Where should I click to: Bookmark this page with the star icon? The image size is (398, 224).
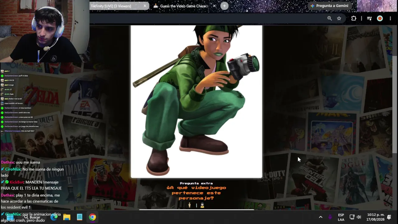click(339, 18)
